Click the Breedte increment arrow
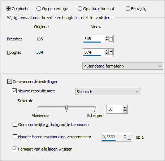165x161 pixels. pyautogui.click(x=107, y=37)
